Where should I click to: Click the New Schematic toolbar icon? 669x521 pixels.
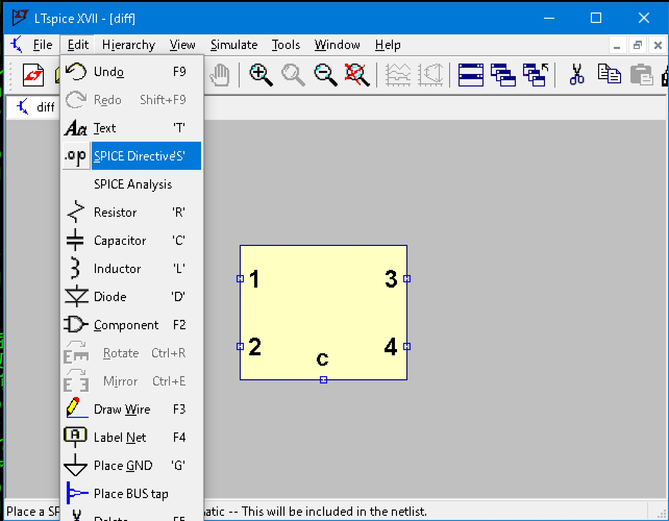33,75
